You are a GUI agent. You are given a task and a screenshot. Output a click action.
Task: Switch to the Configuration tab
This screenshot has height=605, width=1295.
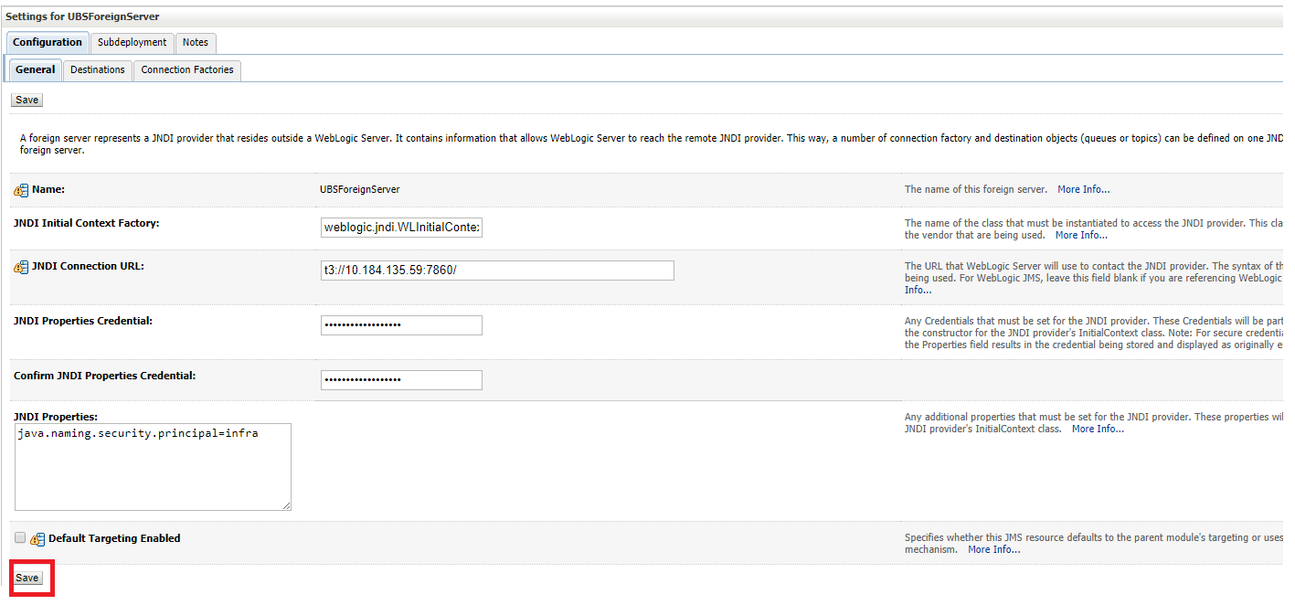(48, 42)
